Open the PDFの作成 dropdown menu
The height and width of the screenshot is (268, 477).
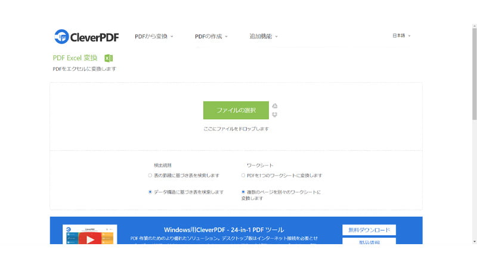click(211, 36)
